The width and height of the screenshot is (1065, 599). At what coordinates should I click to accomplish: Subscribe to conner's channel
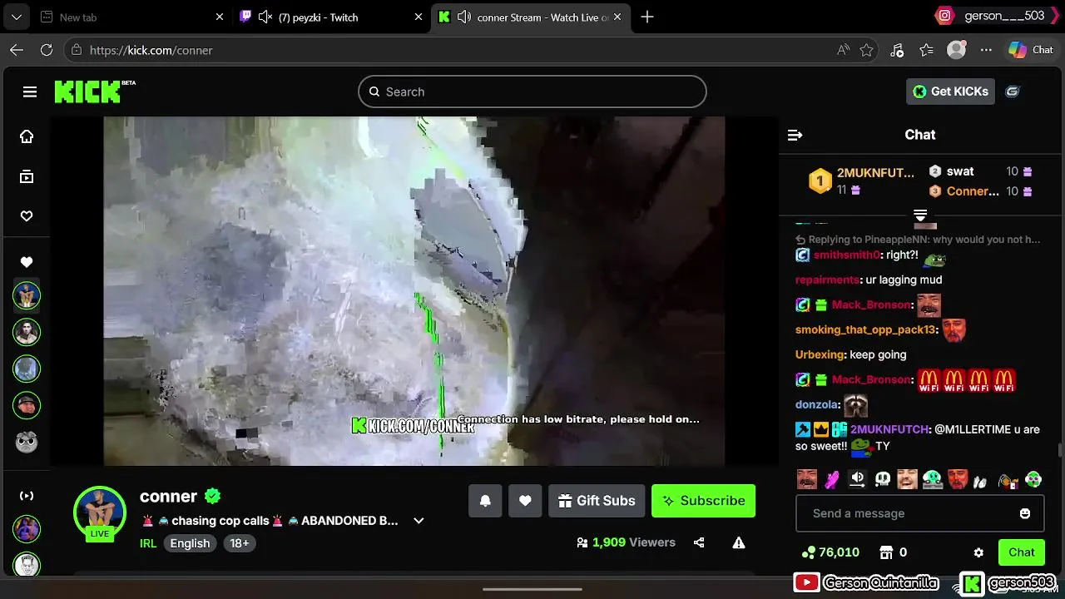click(703, 501)
